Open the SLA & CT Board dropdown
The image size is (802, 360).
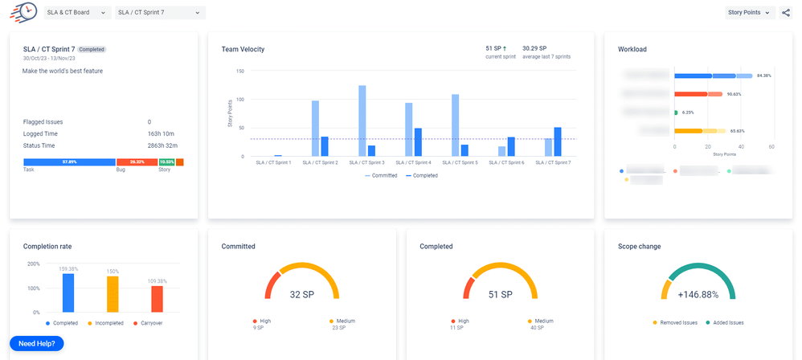pos(78,13)
